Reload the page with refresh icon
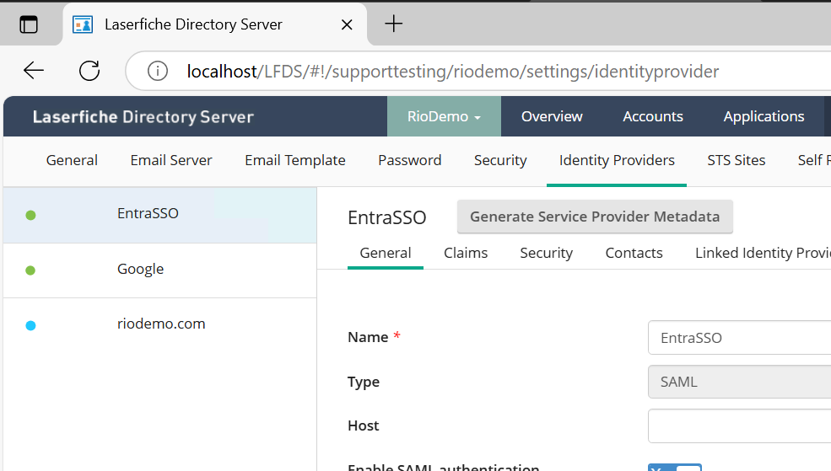The height and width of the screenshot is (471, 831). tap(89, 71)
